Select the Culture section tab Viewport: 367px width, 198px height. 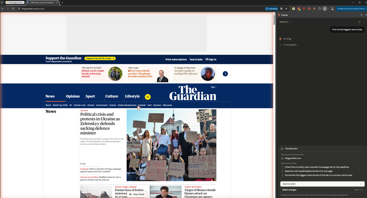coord(112,96)
